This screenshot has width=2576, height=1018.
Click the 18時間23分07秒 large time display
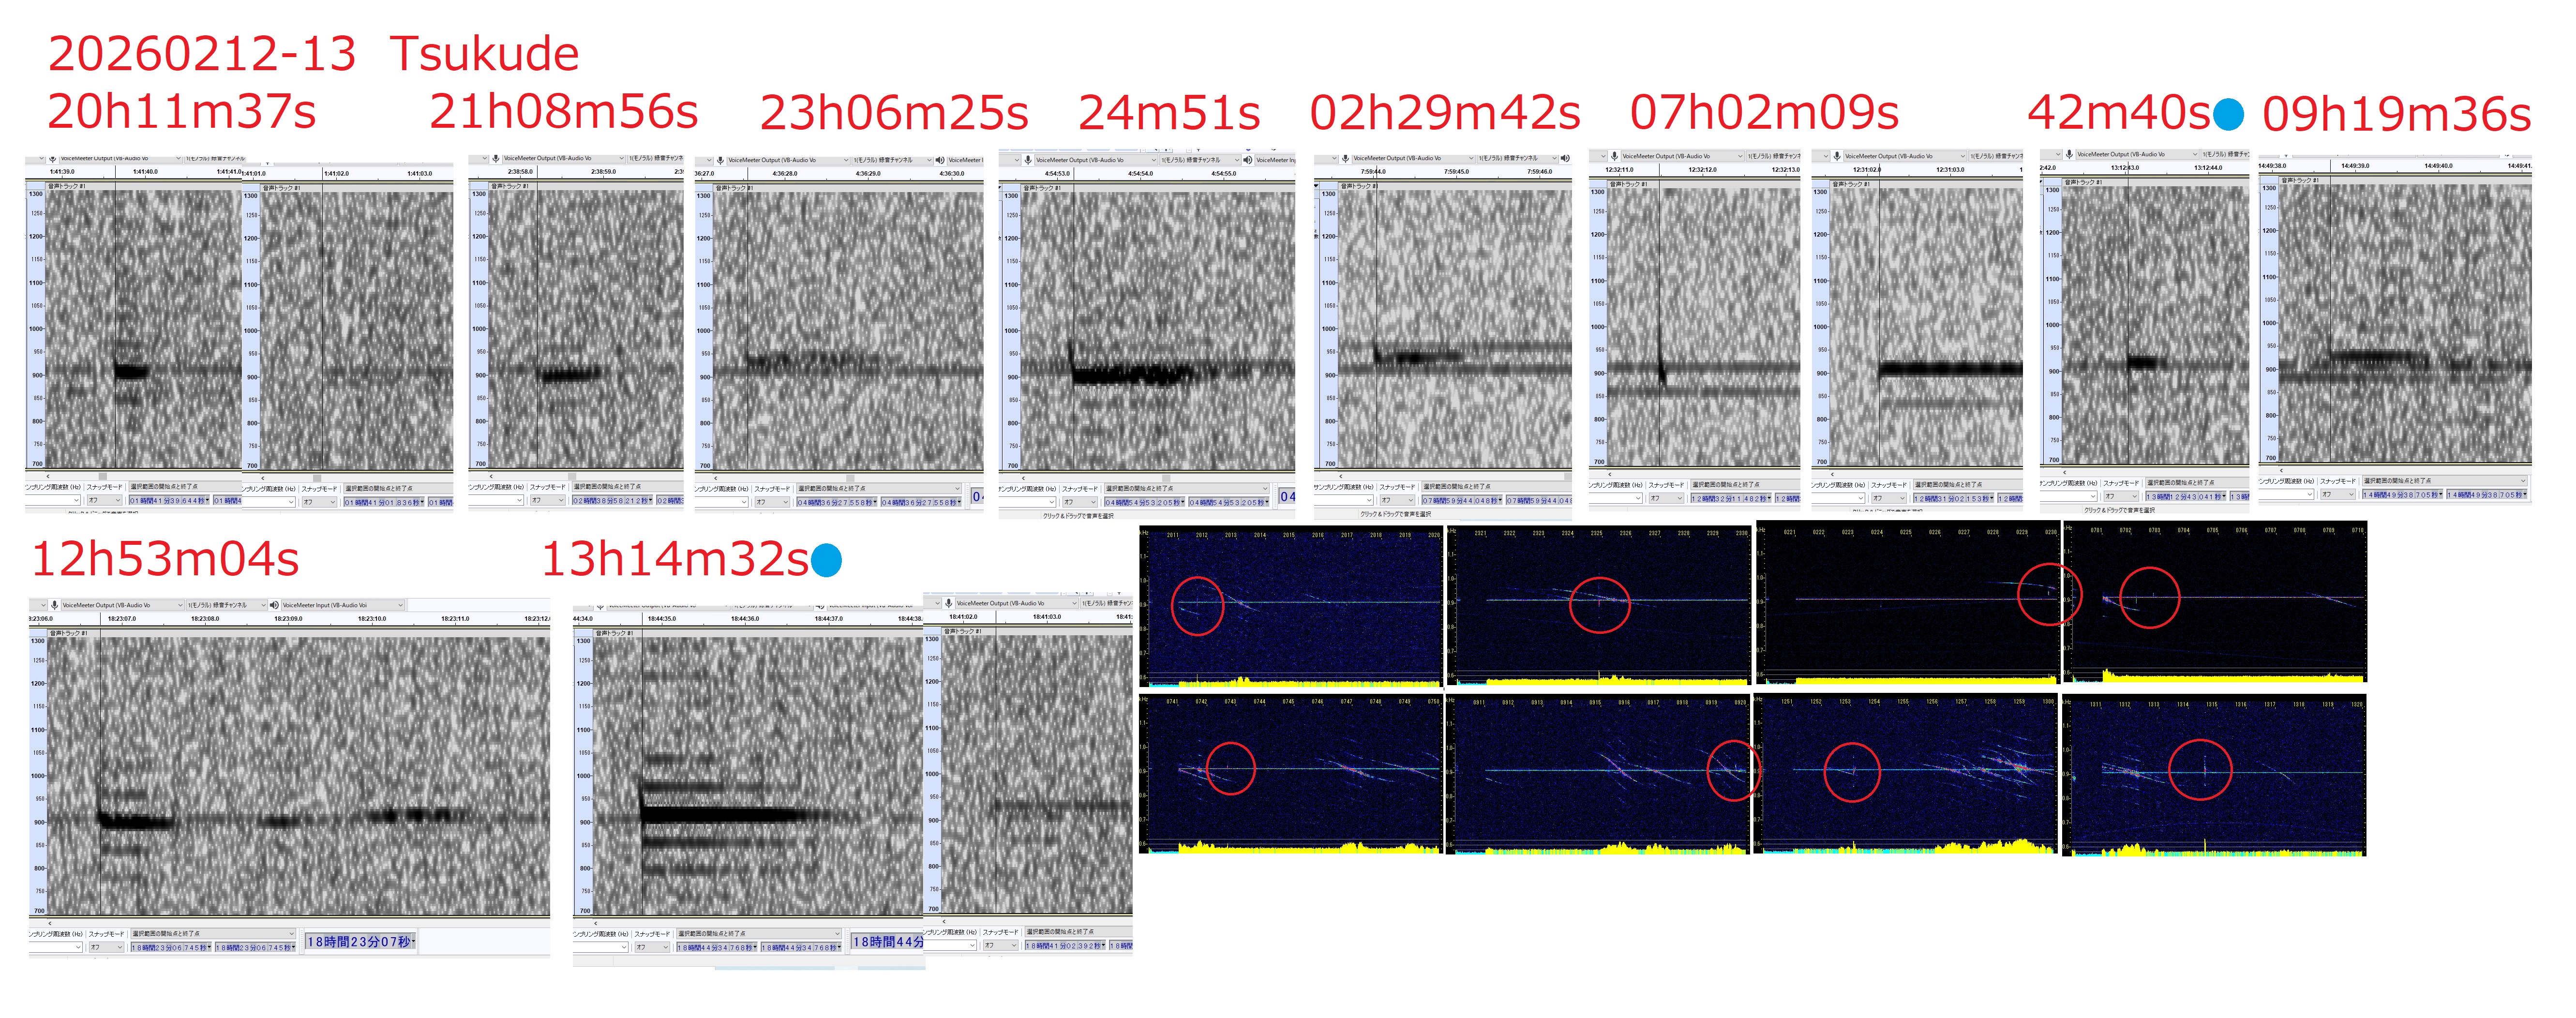click(359, 942)
